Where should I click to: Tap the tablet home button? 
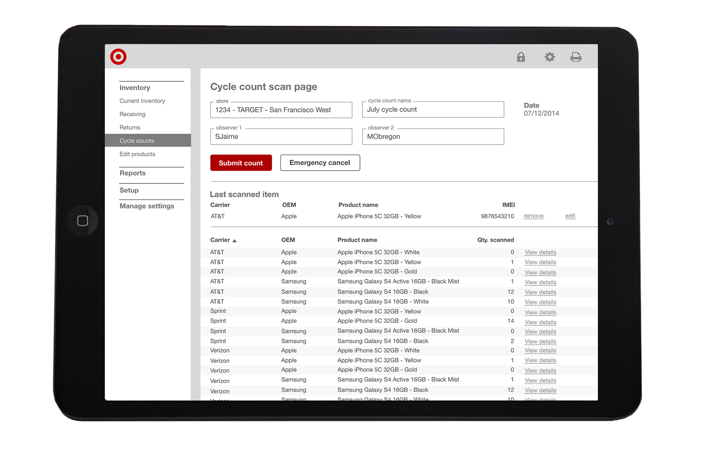(x=83, y=221)
